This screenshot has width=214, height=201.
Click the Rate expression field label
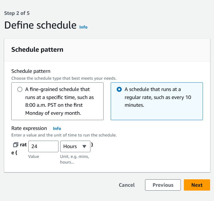[x=29, y=128]
